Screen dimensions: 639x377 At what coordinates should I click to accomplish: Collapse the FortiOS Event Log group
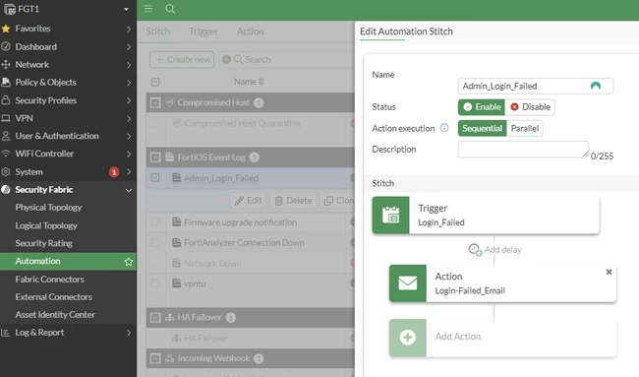[155, 157]
